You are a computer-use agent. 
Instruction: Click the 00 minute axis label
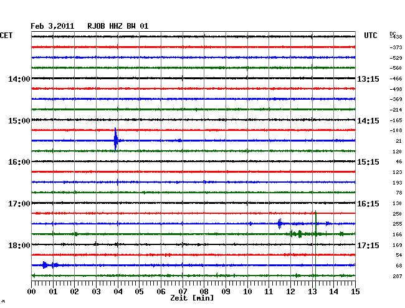point(32,292)
